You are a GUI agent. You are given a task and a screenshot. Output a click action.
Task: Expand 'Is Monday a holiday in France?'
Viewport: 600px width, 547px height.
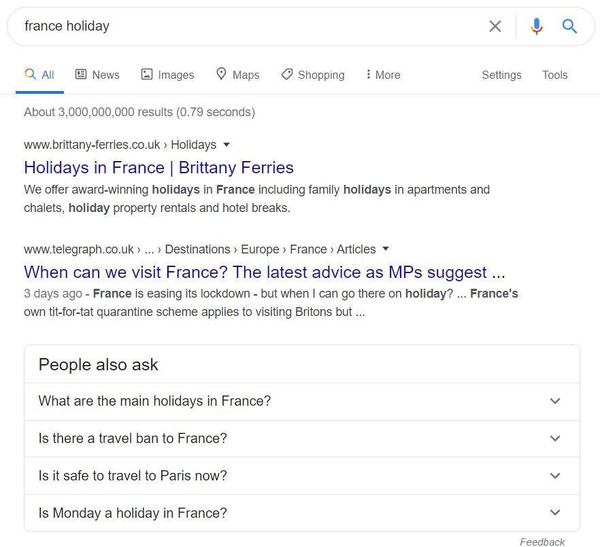[301, 513]
